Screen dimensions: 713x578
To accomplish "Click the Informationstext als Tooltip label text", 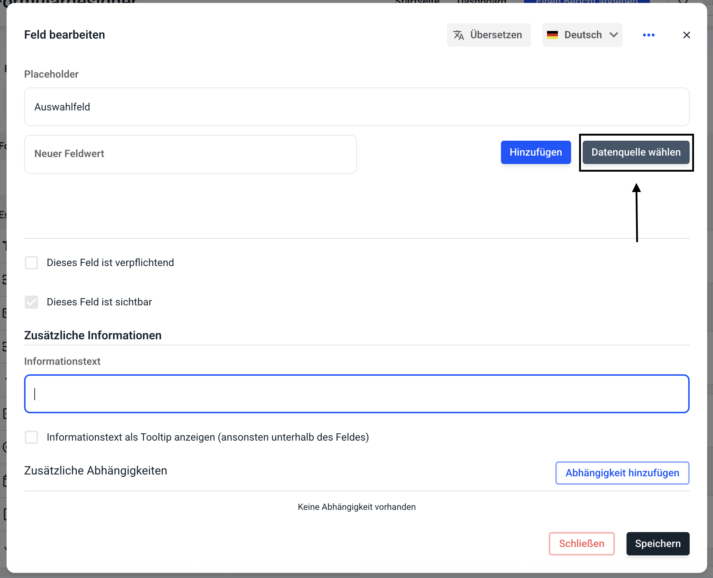I will (x=208, y=437).
